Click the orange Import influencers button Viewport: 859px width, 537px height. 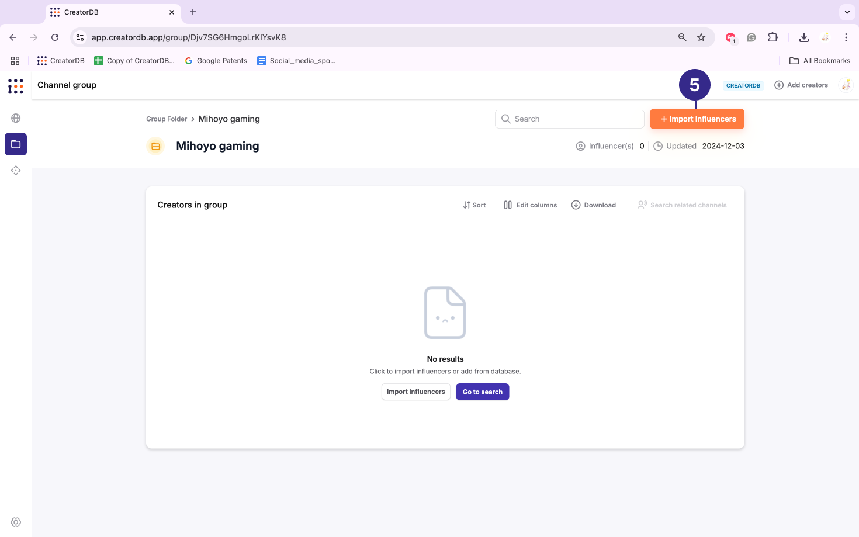point(697,119)
